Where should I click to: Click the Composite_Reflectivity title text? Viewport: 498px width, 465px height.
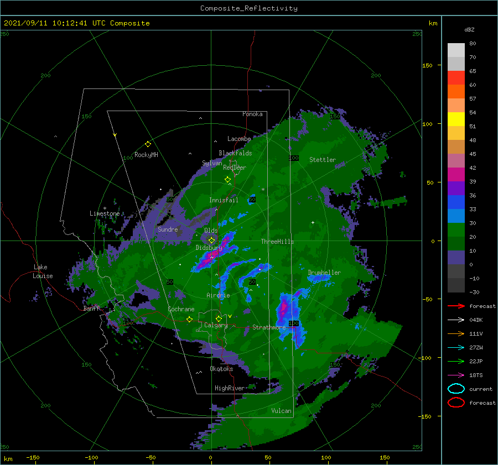(249, 8)
